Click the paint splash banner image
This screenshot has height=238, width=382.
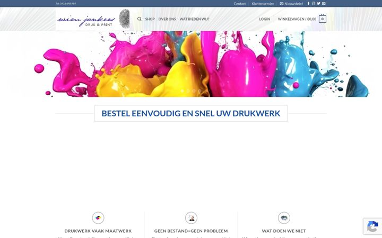[191, 64]
